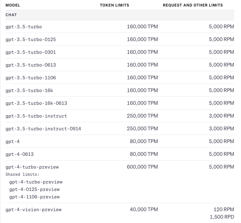Click the gpt-3.5-turbo model name
241x223 pixels.
(x=24, y=27)
